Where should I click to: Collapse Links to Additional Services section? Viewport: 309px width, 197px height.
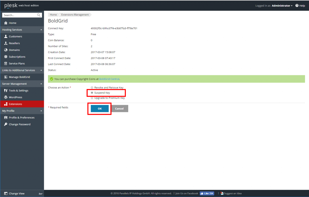click(41, 70)
